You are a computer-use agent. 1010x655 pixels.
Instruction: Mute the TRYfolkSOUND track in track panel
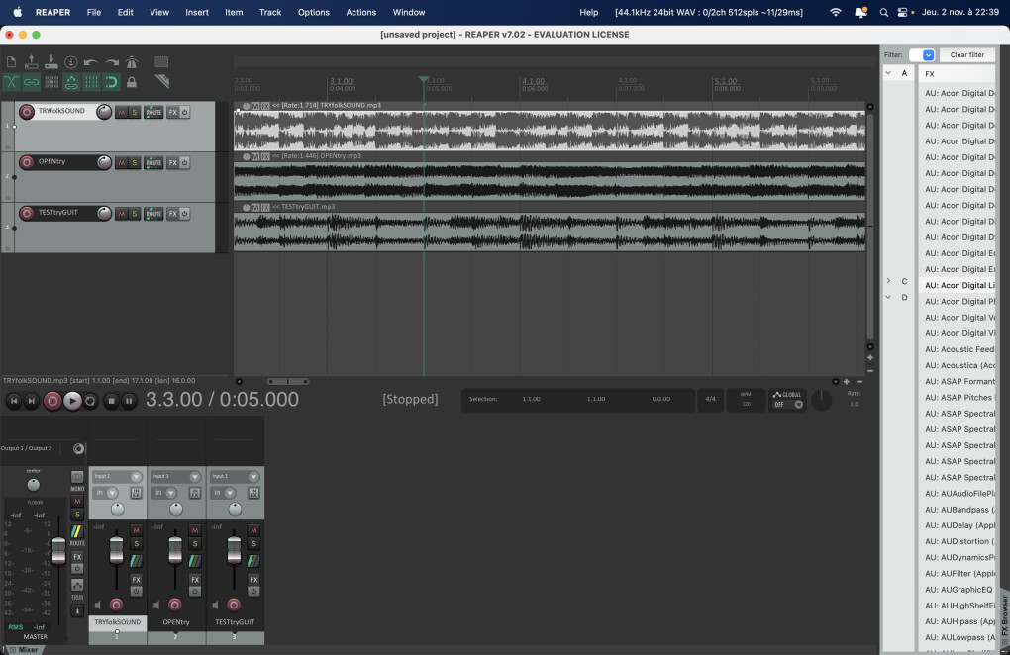coord(121,112)
